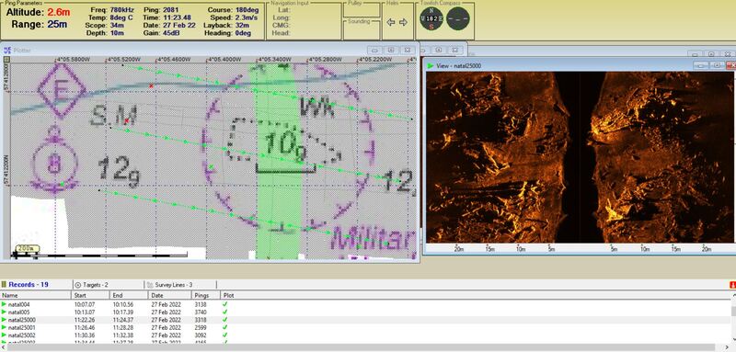Toggle Plot checkmark for natal25001
This screenshot has width=736, height=352.
[x=224, y=327]
